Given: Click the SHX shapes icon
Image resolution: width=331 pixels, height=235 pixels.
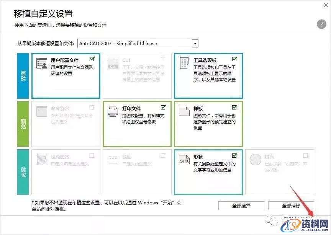Looking at the screenshot, I should [x=184, y=160].
